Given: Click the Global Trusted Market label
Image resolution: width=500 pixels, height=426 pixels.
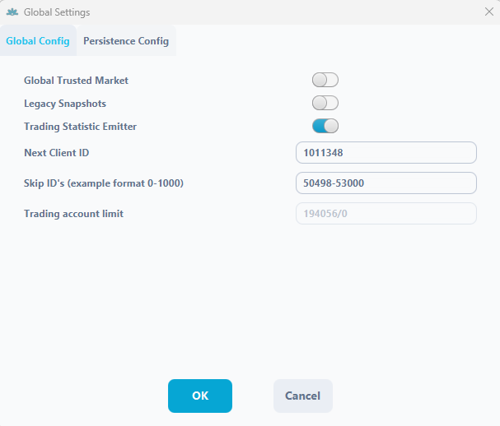Looking at the screenshot, I should 76,81.
